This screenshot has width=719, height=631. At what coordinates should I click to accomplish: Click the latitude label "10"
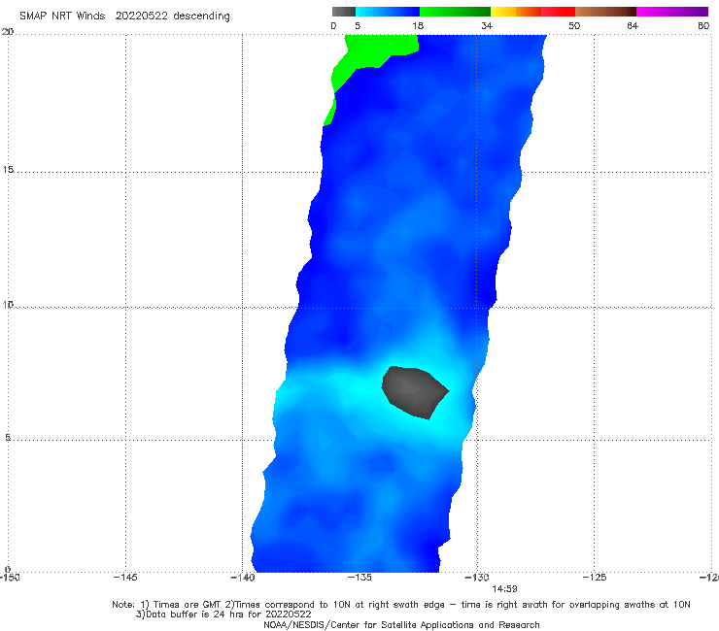pos(8,305)
